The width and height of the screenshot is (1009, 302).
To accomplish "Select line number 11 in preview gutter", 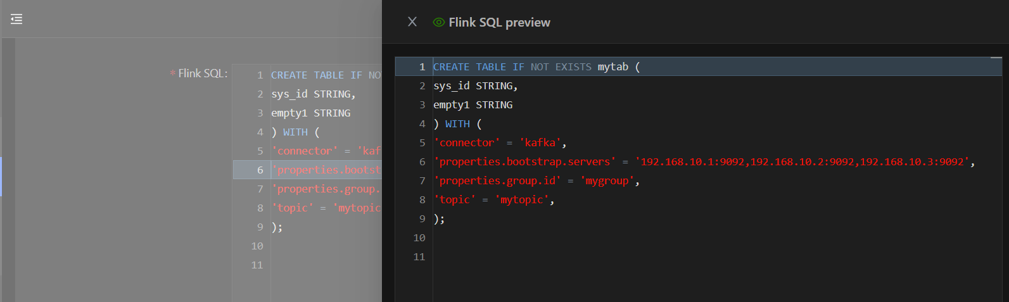I will point(419,256).
